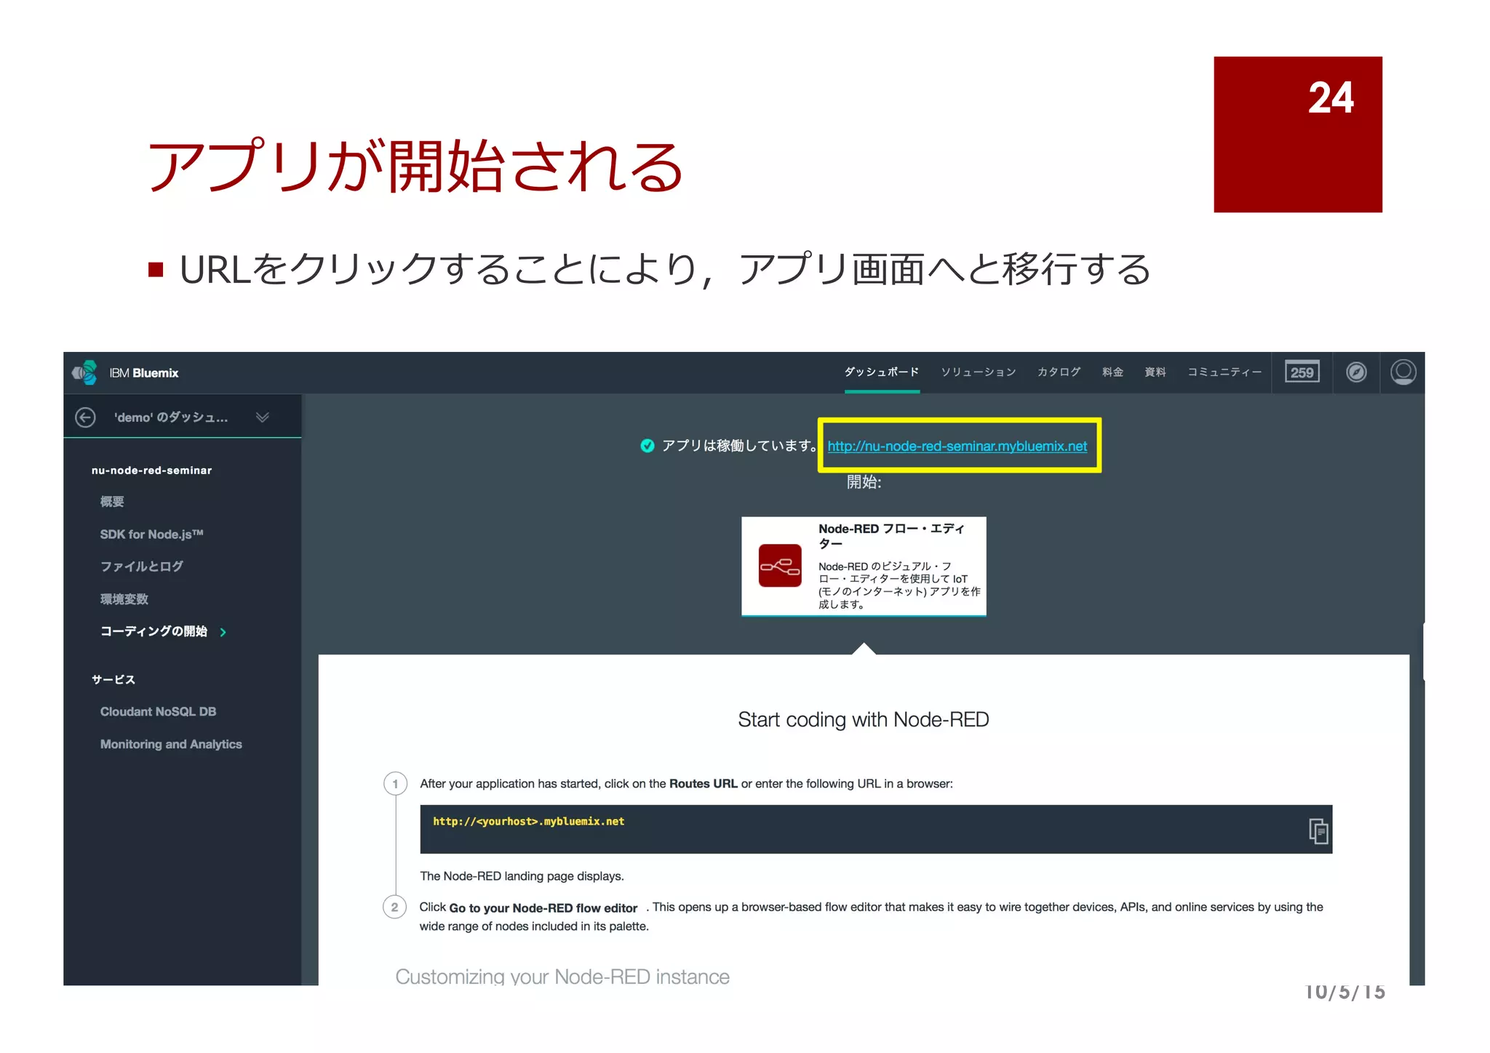Click the red Node-RED flow icon
Screen dimensions: 1490x1053
click(780, 566)
